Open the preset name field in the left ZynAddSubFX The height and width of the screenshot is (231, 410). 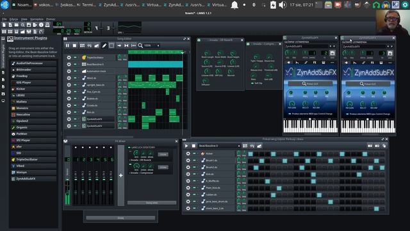pyautogui.click(x=306, y=46)
